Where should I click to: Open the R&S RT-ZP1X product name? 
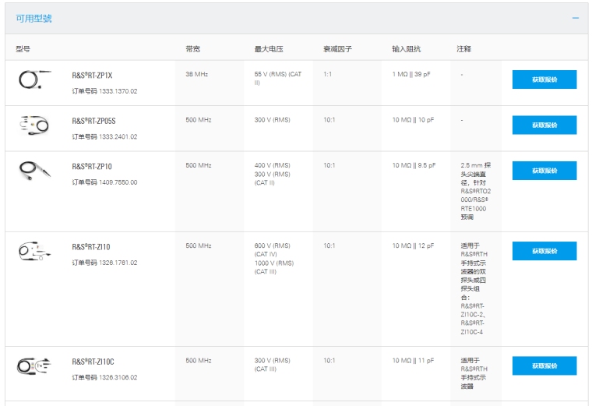[x=93, y=76]
